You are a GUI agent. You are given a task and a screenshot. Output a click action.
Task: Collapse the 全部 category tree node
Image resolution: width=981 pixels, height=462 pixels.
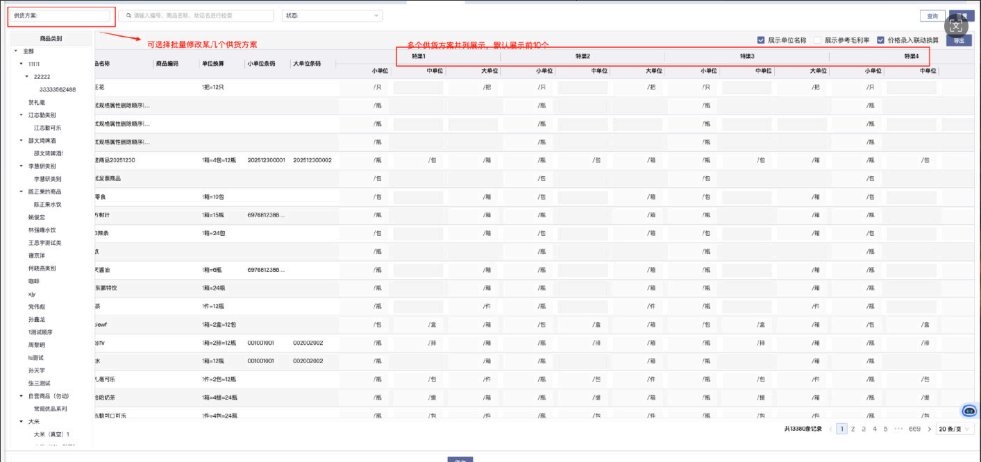coord(16,51)
